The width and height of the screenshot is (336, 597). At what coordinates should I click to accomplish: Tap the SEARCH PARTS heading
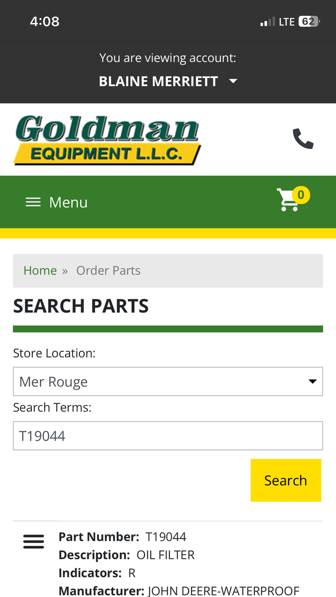81,306
